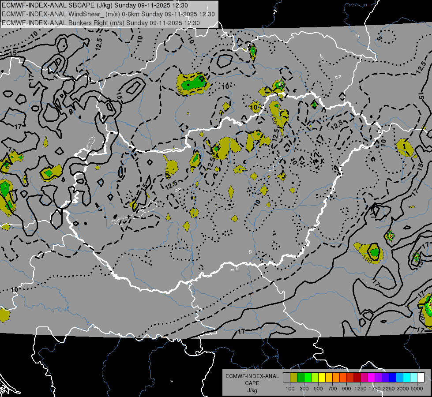Select the pure blue legend swatch
Screen dimensions: 432x397
point(393,378)
